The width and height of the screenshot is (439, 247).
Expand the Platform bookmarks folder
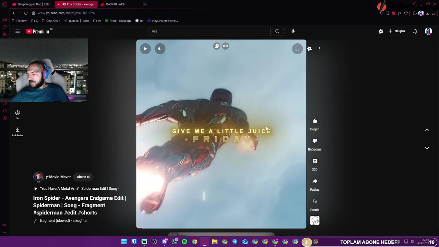[x=20, y=21]
